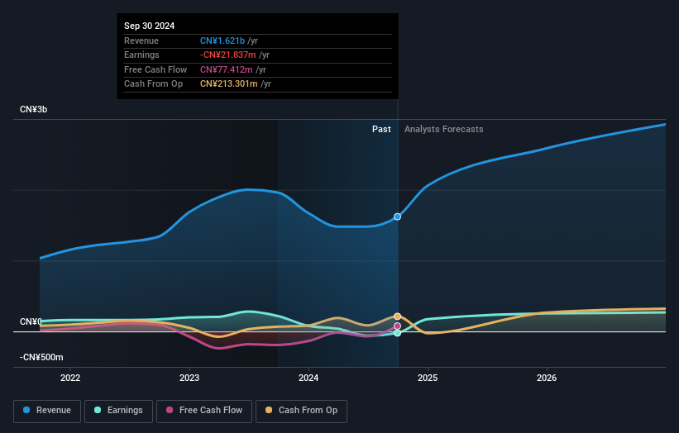679x433 pixels.
Task: Click the -CN¥500m y-axis label
Action: pos(41,357)
